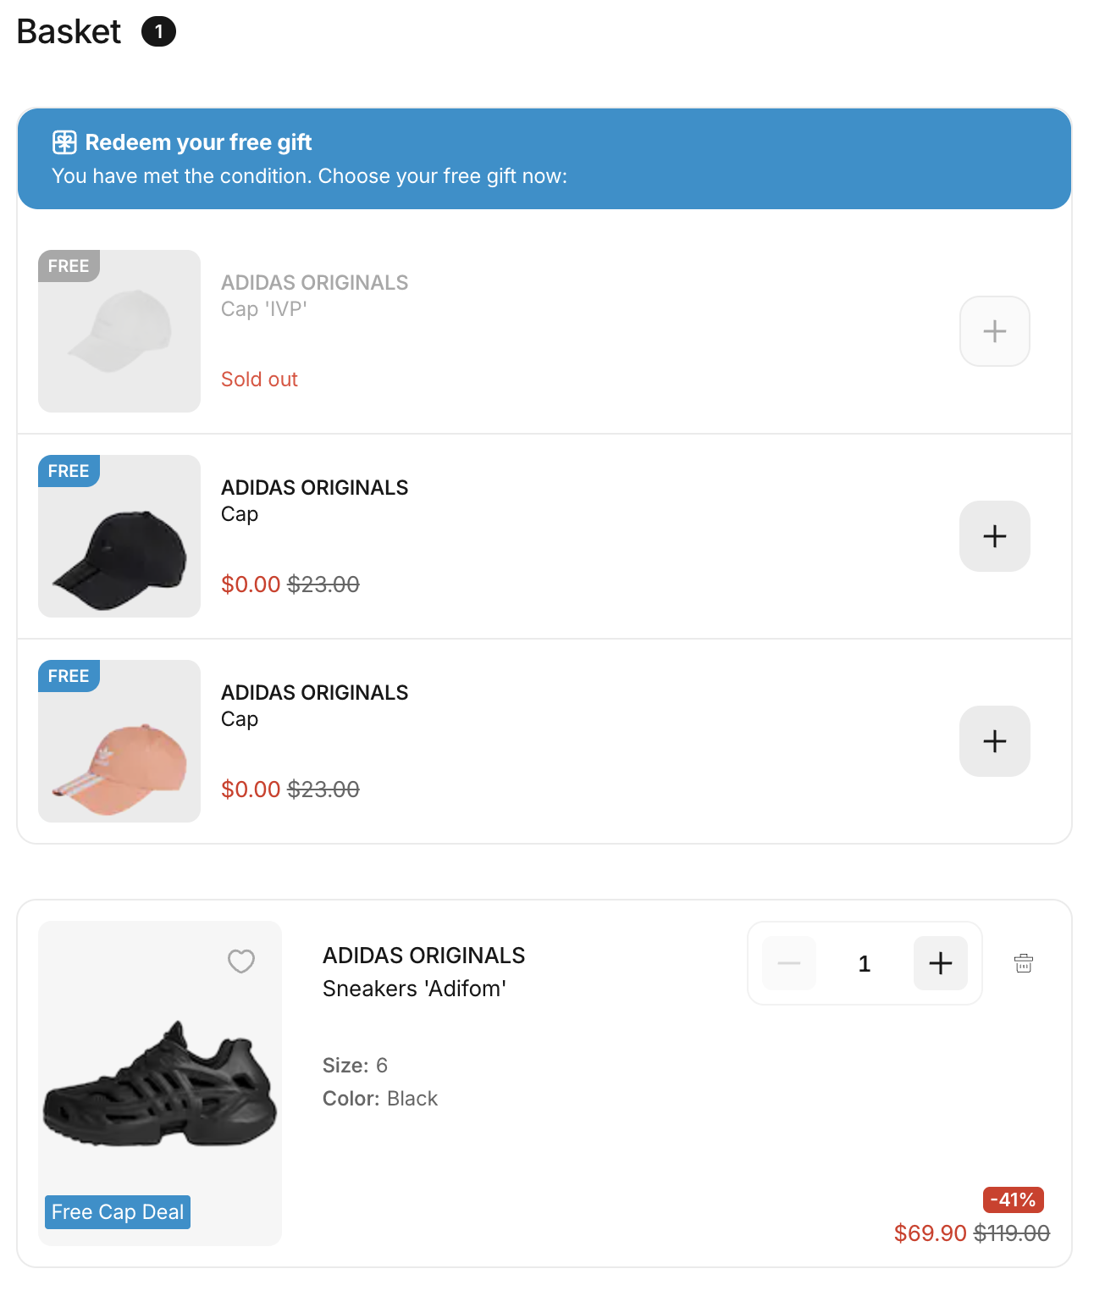Viewport: 1094px width, 1291px height.
Task: Open the Adifom sneakers product image
Action: click(160, 1083)
